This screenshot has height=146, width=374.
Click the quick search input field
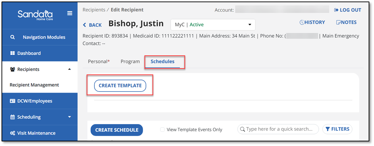pos(280,129)
